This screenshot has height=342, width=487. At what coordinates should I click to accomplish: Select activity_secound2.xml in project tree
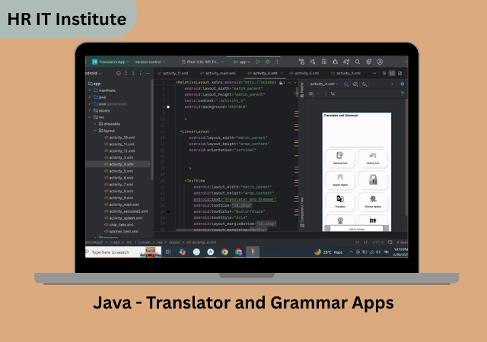click(x=126, y=211)
